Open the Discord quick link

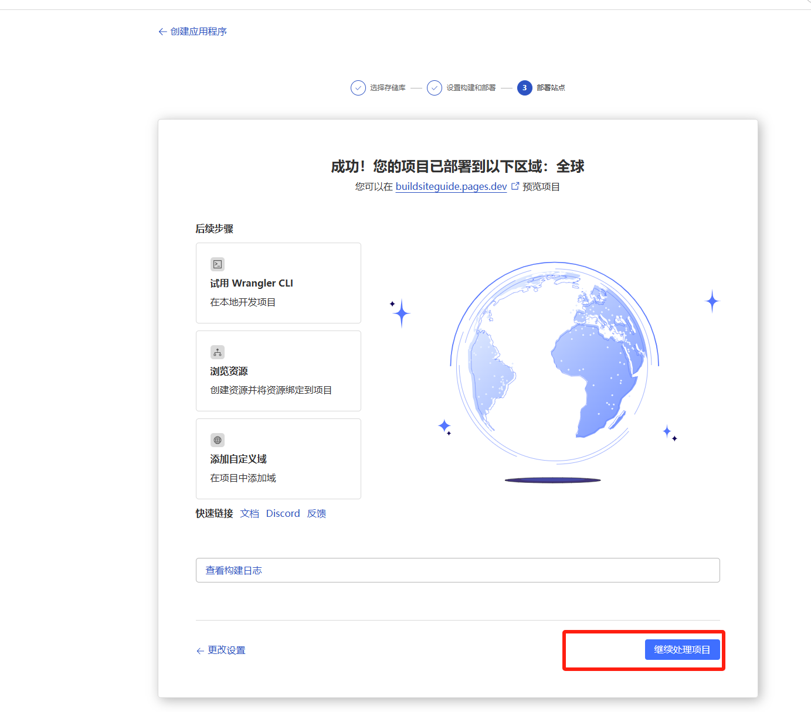(283, 513)
